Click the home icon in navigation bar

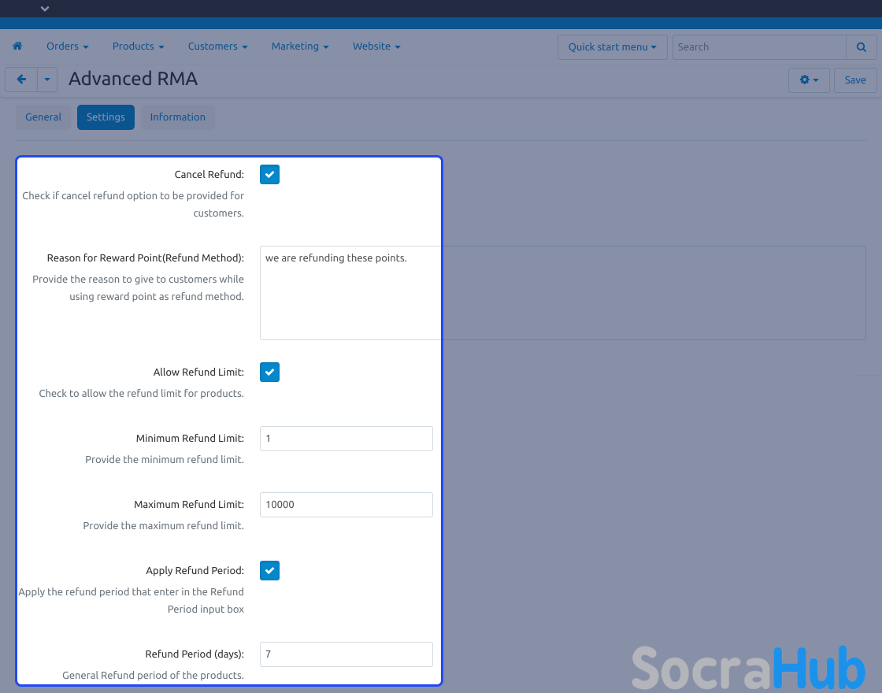(17, 46)
